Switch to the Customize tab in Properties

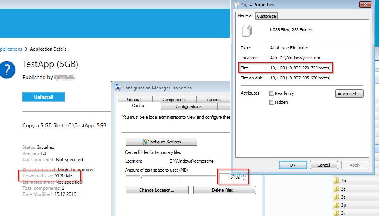tap(266, 16)
